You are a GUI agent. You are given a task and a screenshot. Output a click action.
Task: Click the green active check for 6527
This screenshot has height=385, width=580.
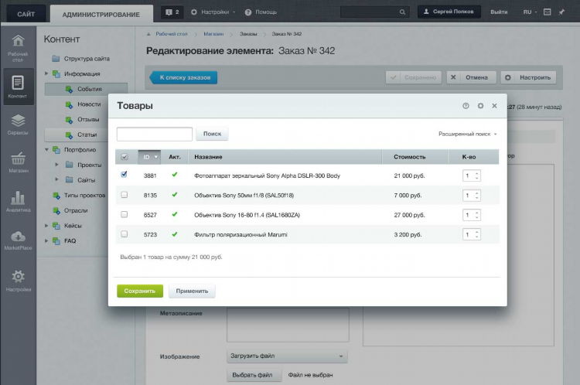pos(175,214)
